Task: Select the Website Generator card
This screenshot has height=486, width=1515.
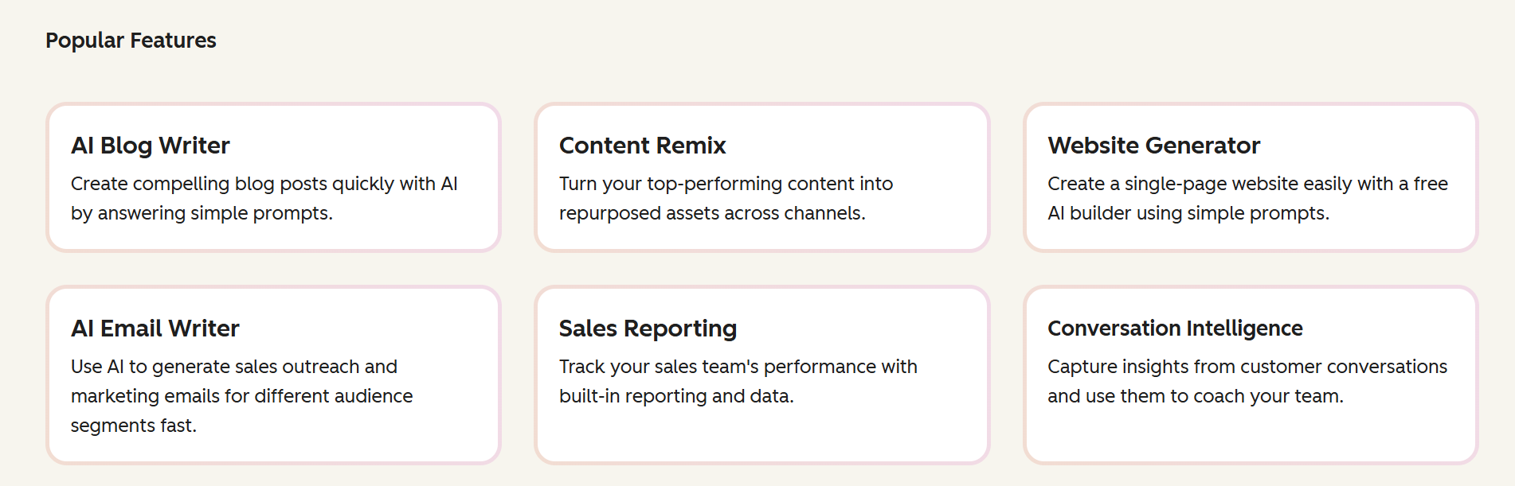Action: pos(1251,177)
